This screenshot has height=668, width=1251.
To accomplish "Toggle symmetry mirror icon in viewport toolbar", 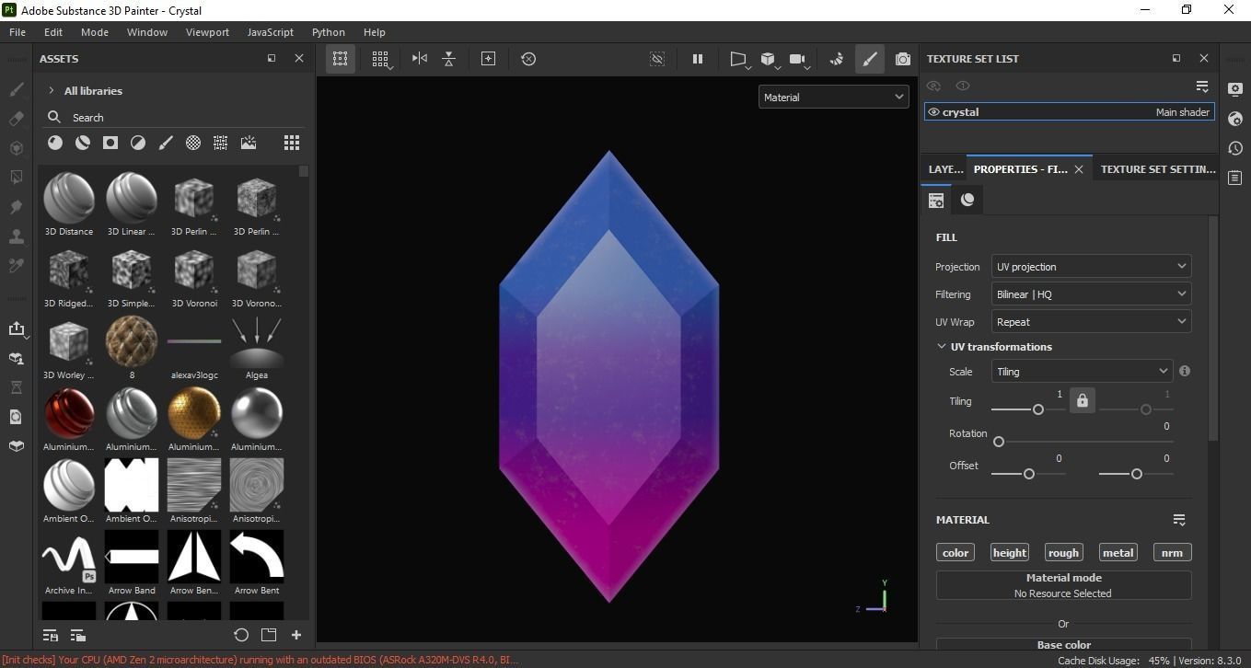I will pos(420,58).
